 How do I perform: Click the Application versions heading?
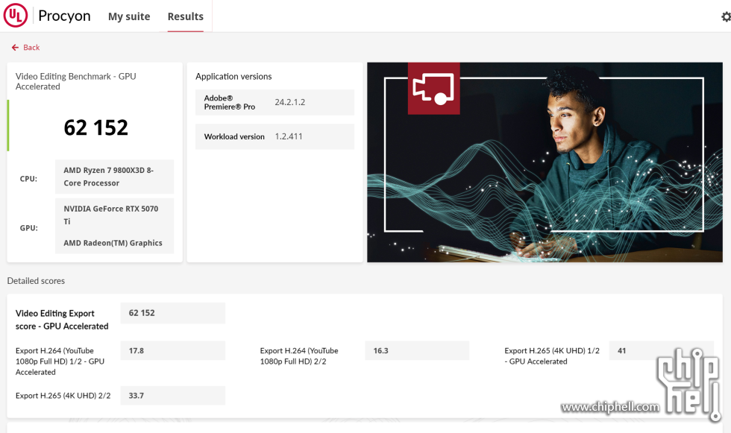click(x=233, y=76)
